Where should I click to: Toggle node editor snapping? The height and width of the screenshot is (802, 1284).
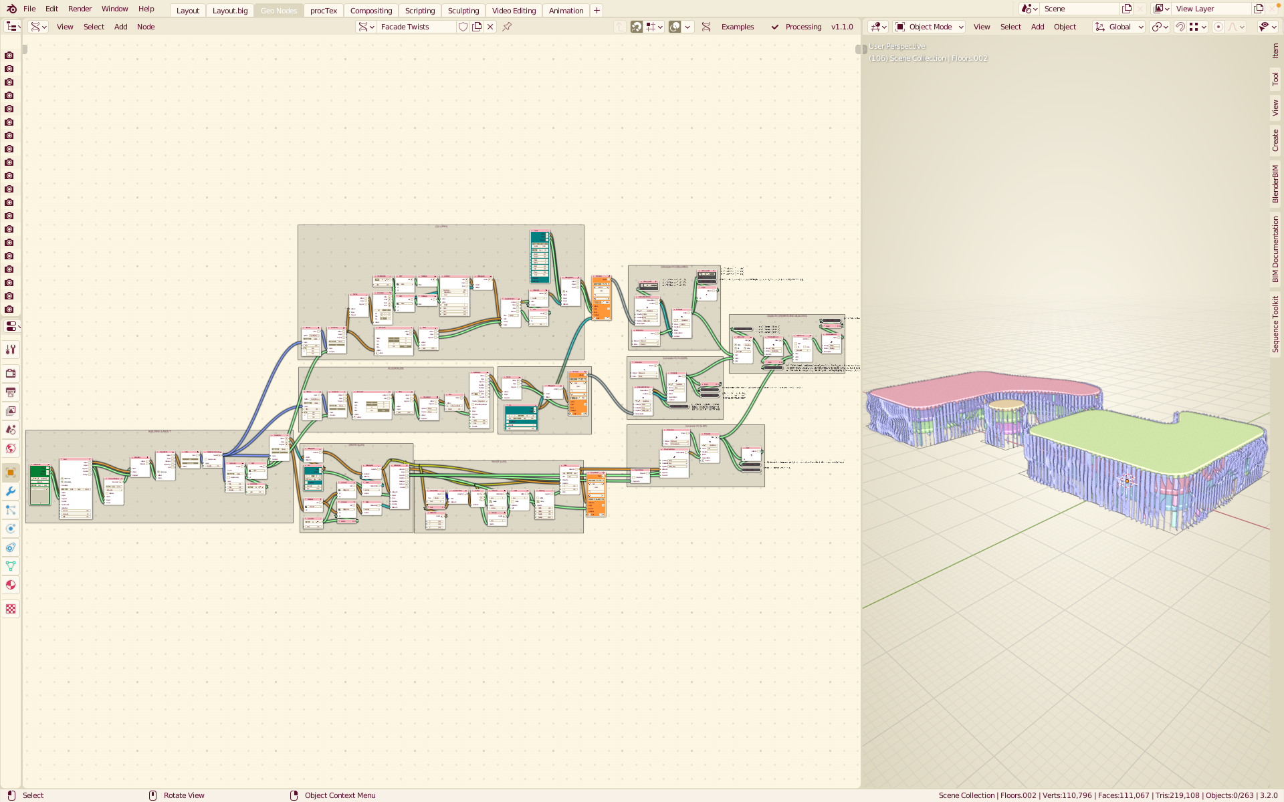coord(637,27)
